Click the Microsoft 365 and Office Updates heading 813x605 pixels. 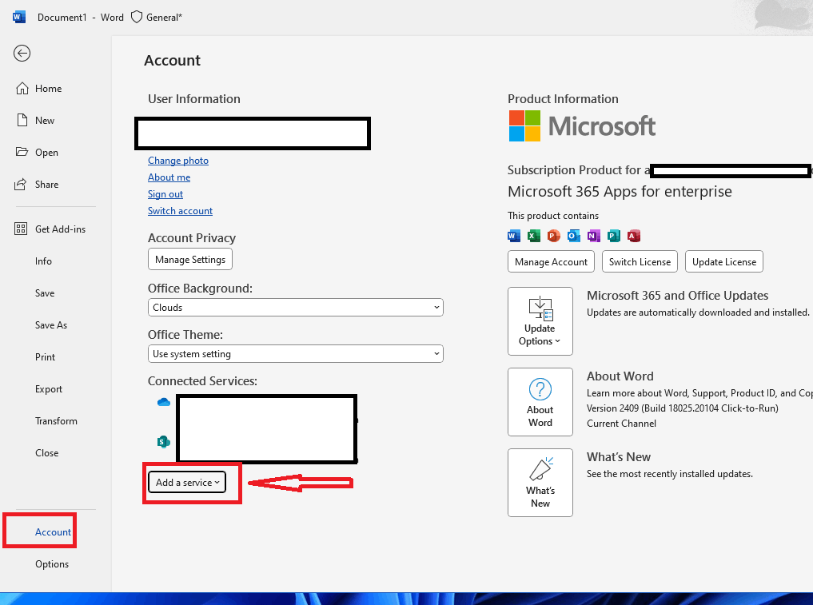click(677, 296)
